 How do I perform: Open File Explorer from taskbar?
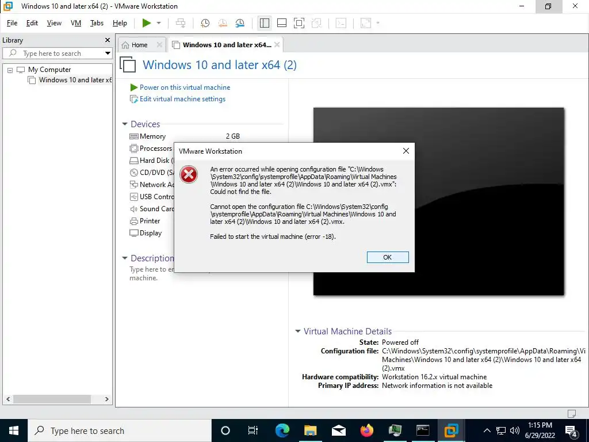click(x=310, y=430)
